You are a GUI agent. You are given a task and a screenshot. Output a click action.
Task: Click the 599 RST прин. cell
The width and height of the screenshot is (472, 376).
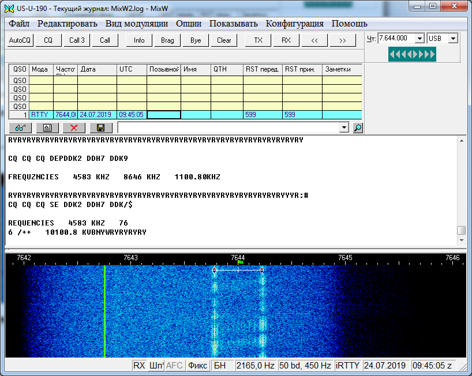(x=302, y=115)
